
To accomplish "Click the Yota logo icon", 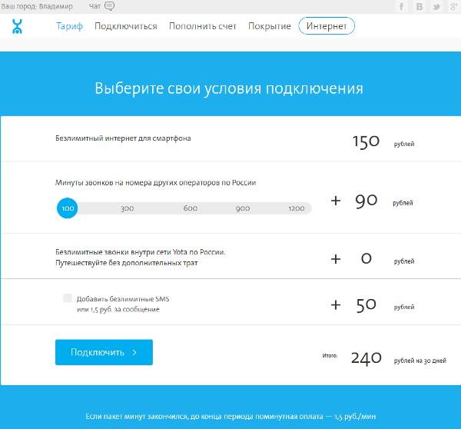I will pos(17,26).
